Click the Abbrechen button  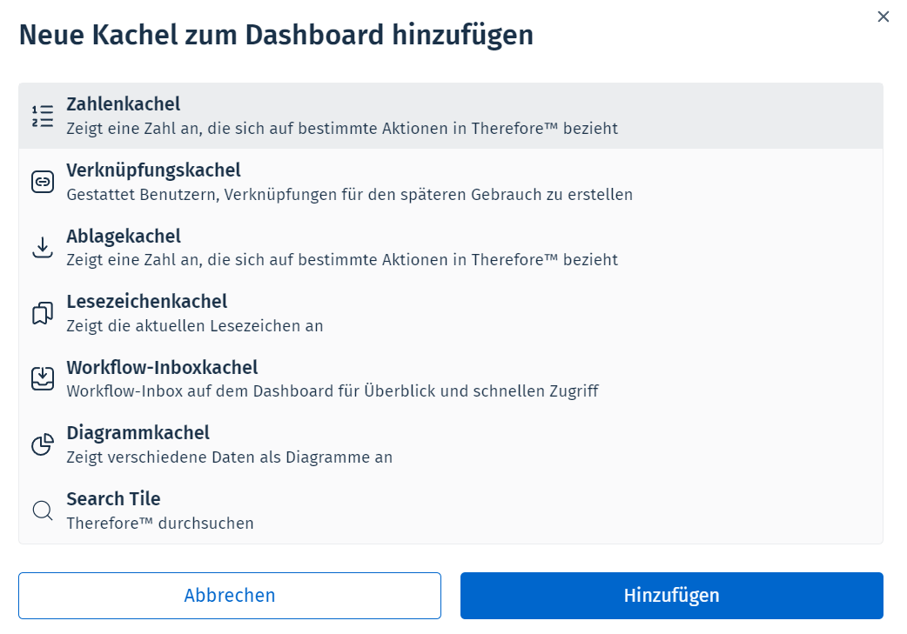pos(230,595)
